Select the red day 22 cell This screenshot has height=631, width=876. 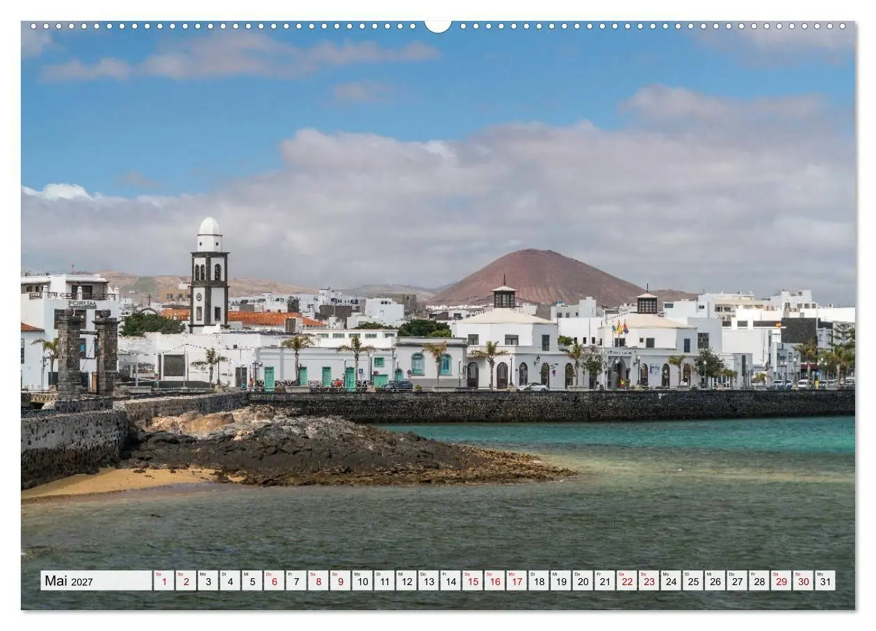(626, 581)
